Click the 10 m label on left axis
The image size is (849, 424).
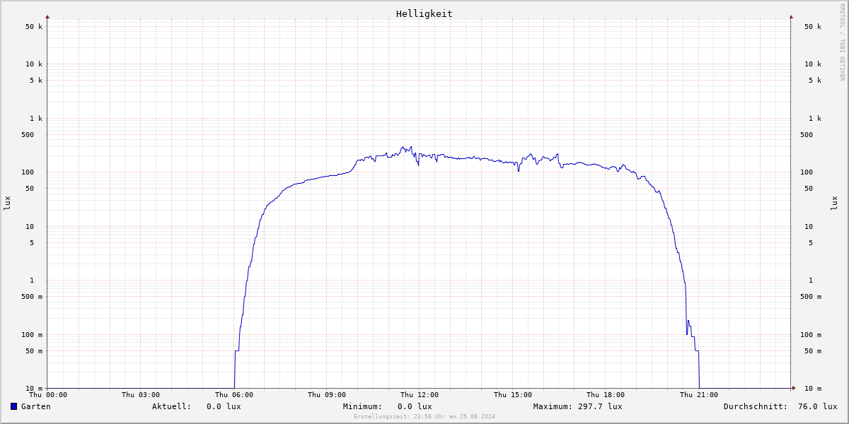click(x=34, y=389)
